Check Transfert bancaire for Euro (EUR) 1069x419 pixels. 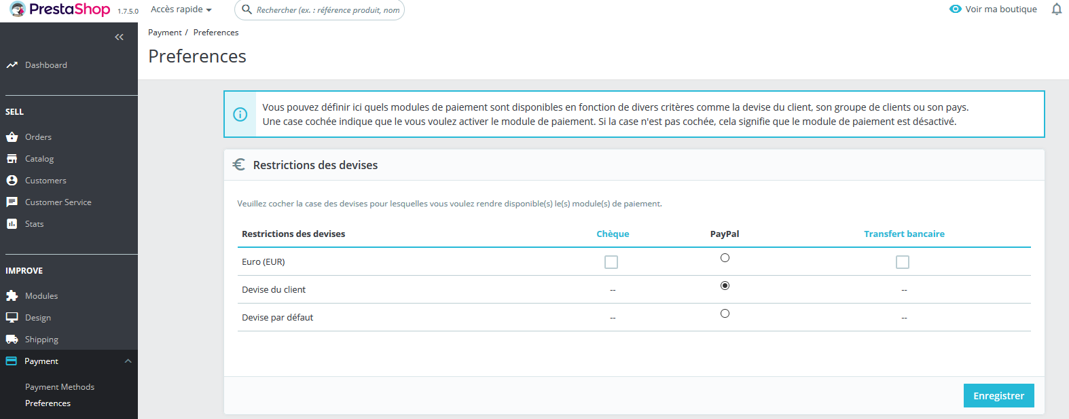903,262
